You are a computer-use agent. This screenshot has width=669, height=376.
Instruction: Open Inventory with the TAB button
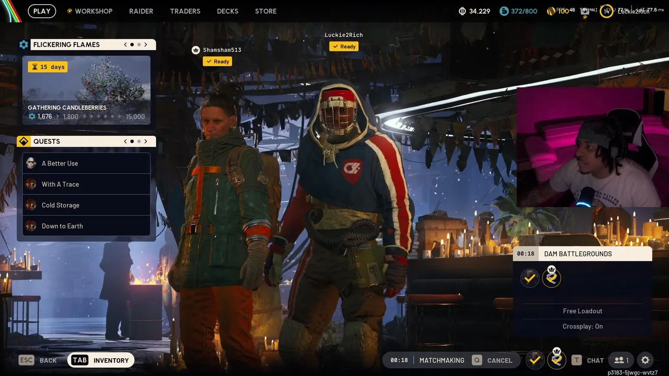(100, 360)
